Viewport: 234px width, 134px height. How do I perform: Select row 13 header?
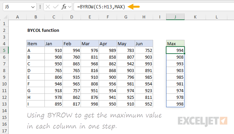click(x=4, y=104)
